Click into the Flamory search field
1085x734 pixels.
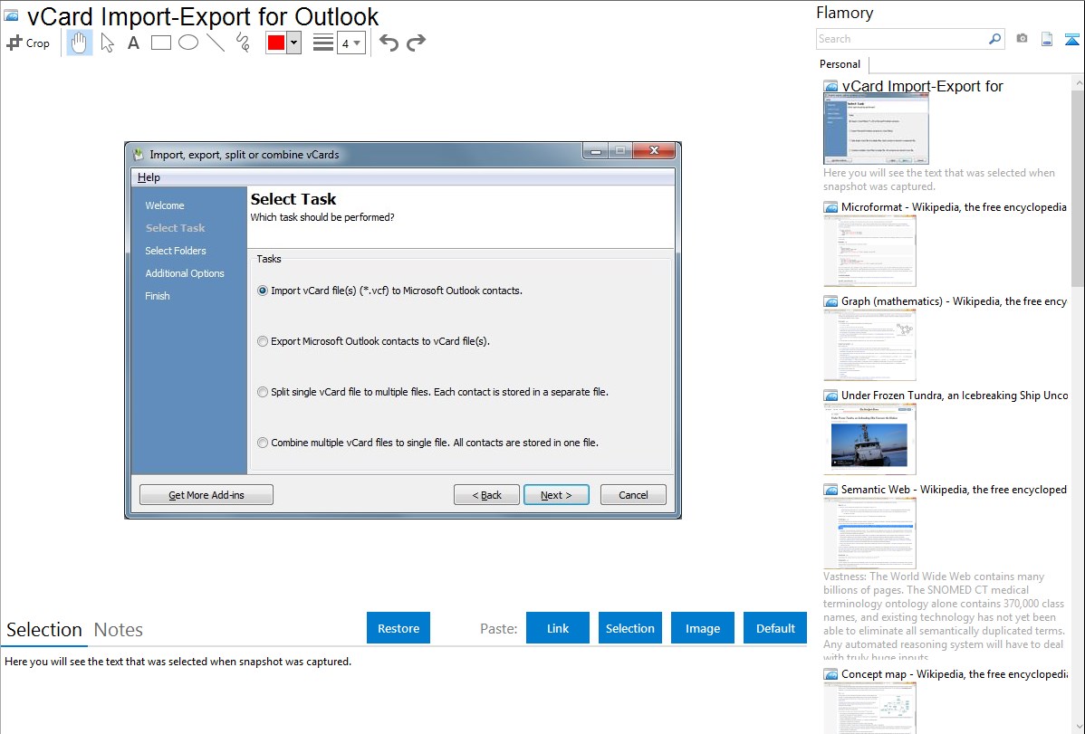coord(902,39)
